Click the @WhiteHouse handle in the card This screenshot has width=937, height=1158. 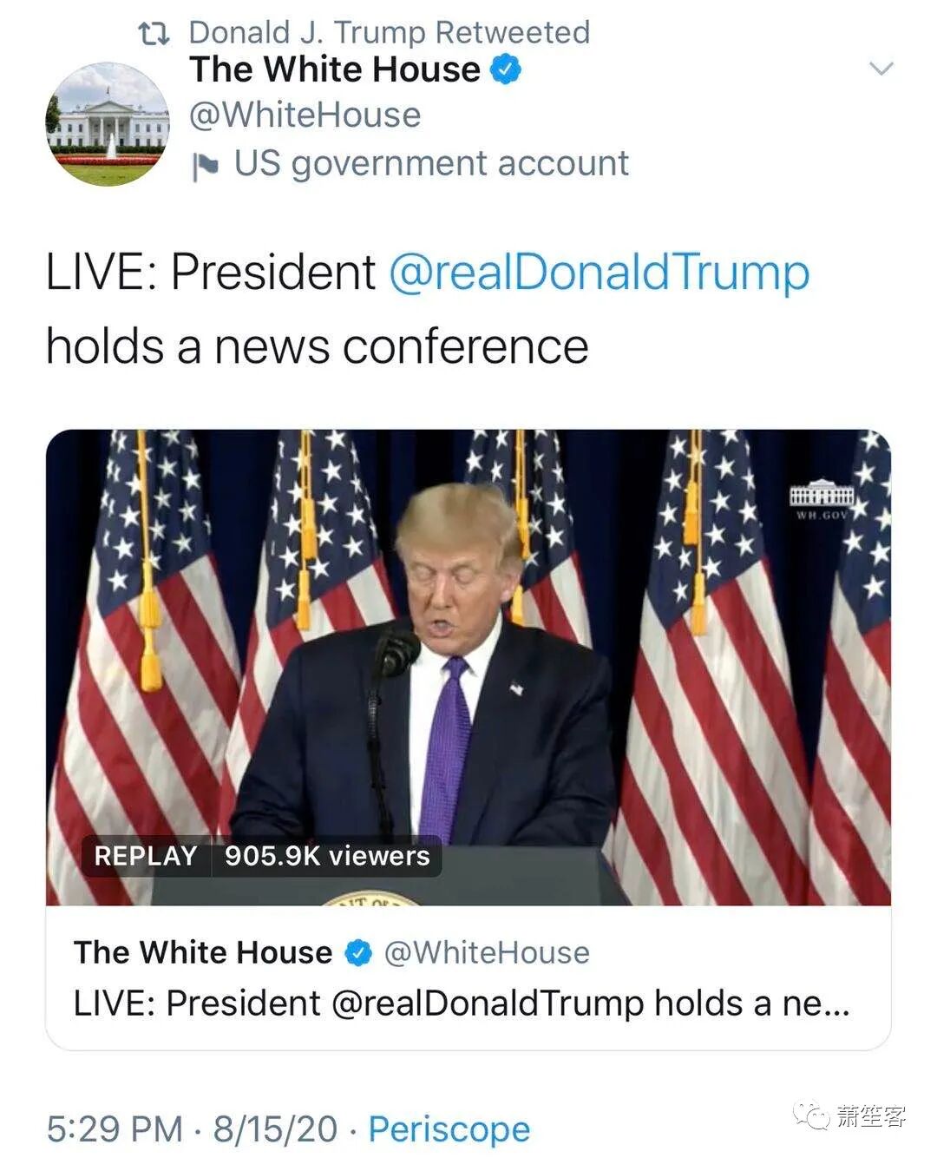point(487,953)
